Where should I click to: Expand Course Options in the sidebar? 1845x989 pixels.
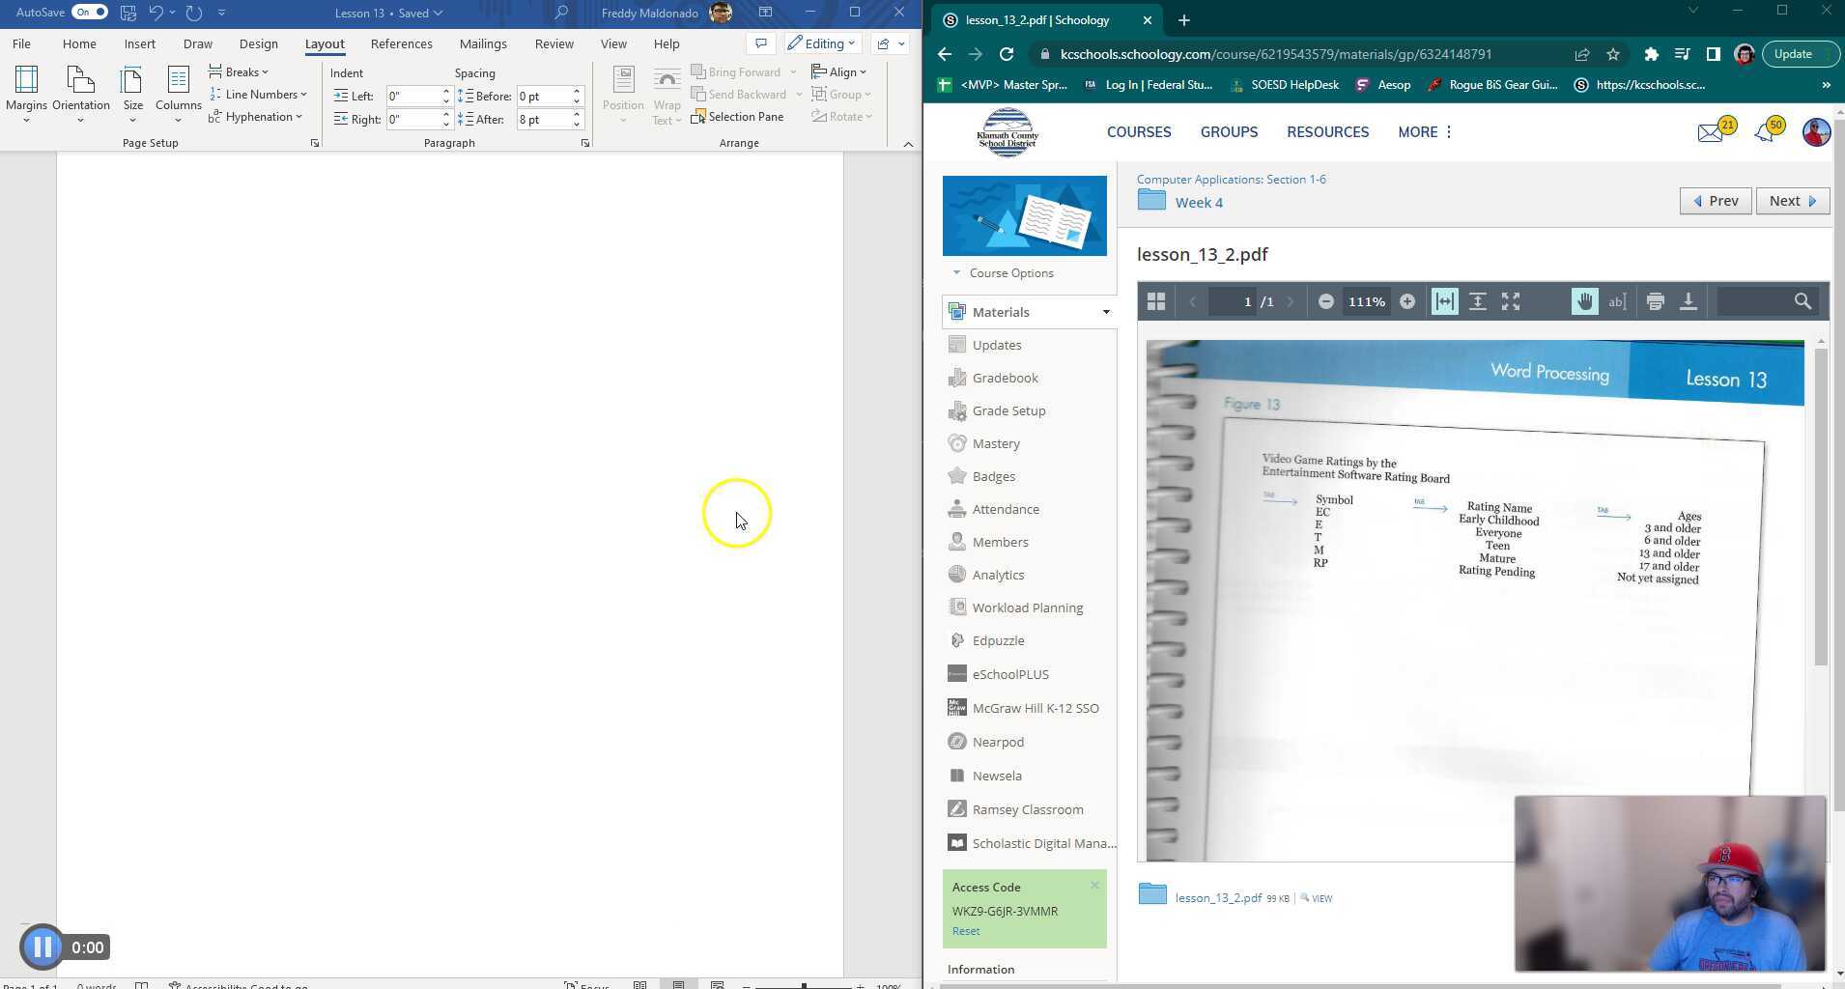(1010, 273)
